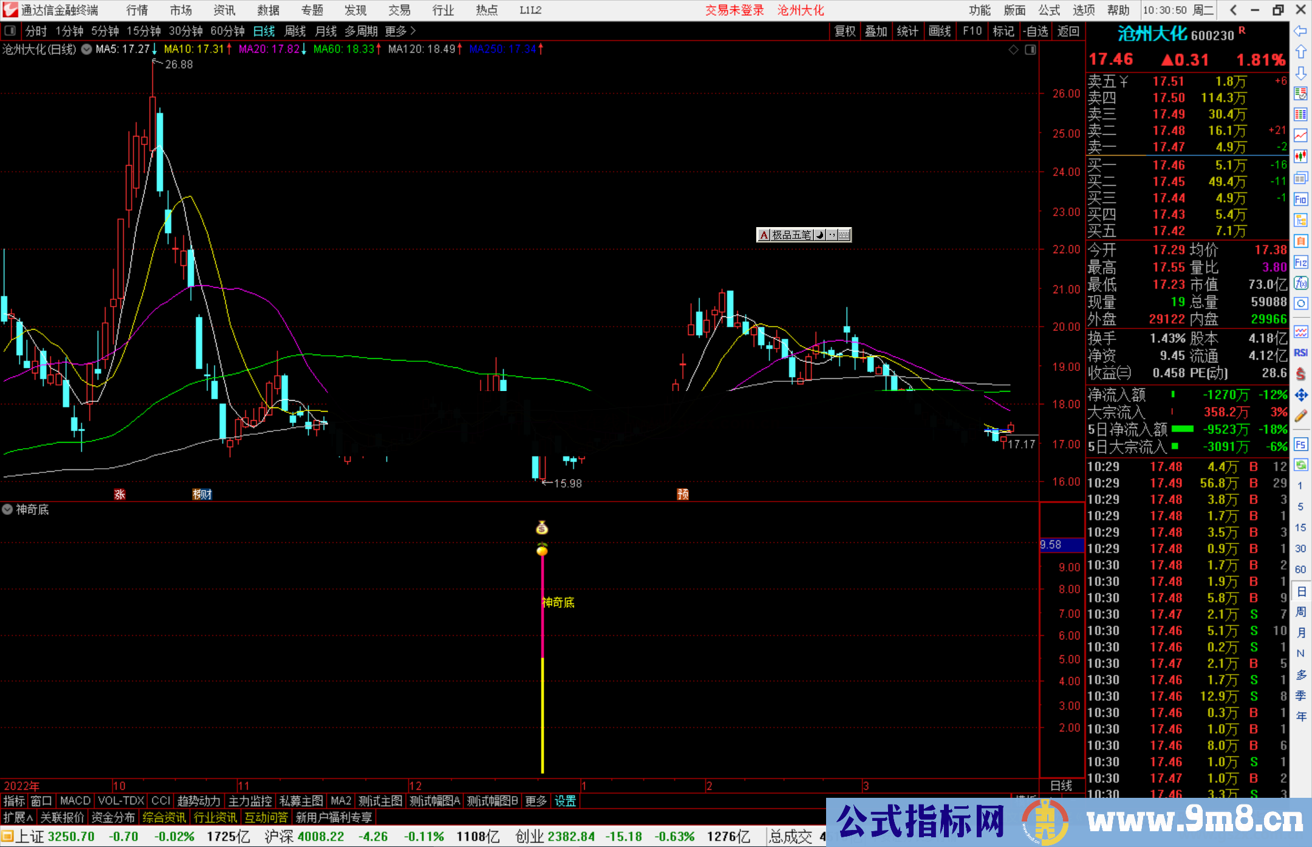1312x847 pixels.
Task: Expand the 神奇底 indicator dropdown
Action: [x=7, y=509]
